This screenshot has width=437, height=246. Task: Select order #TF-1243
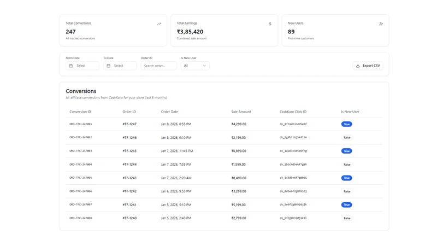click(129, 178)
